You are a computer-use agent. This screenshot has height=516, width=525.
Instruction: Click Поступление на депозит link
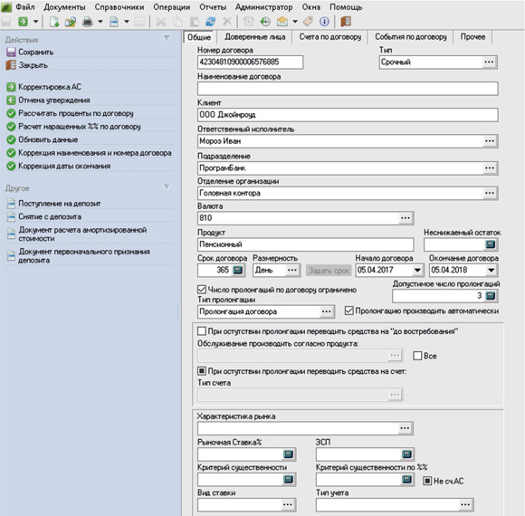59,204
